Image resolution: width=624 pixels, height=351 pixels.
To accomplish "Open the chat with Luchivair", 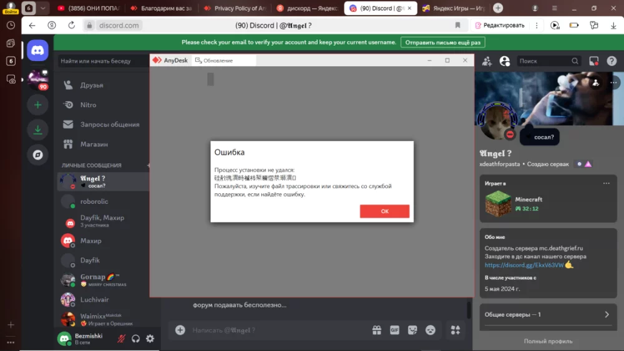I will 104,300.
